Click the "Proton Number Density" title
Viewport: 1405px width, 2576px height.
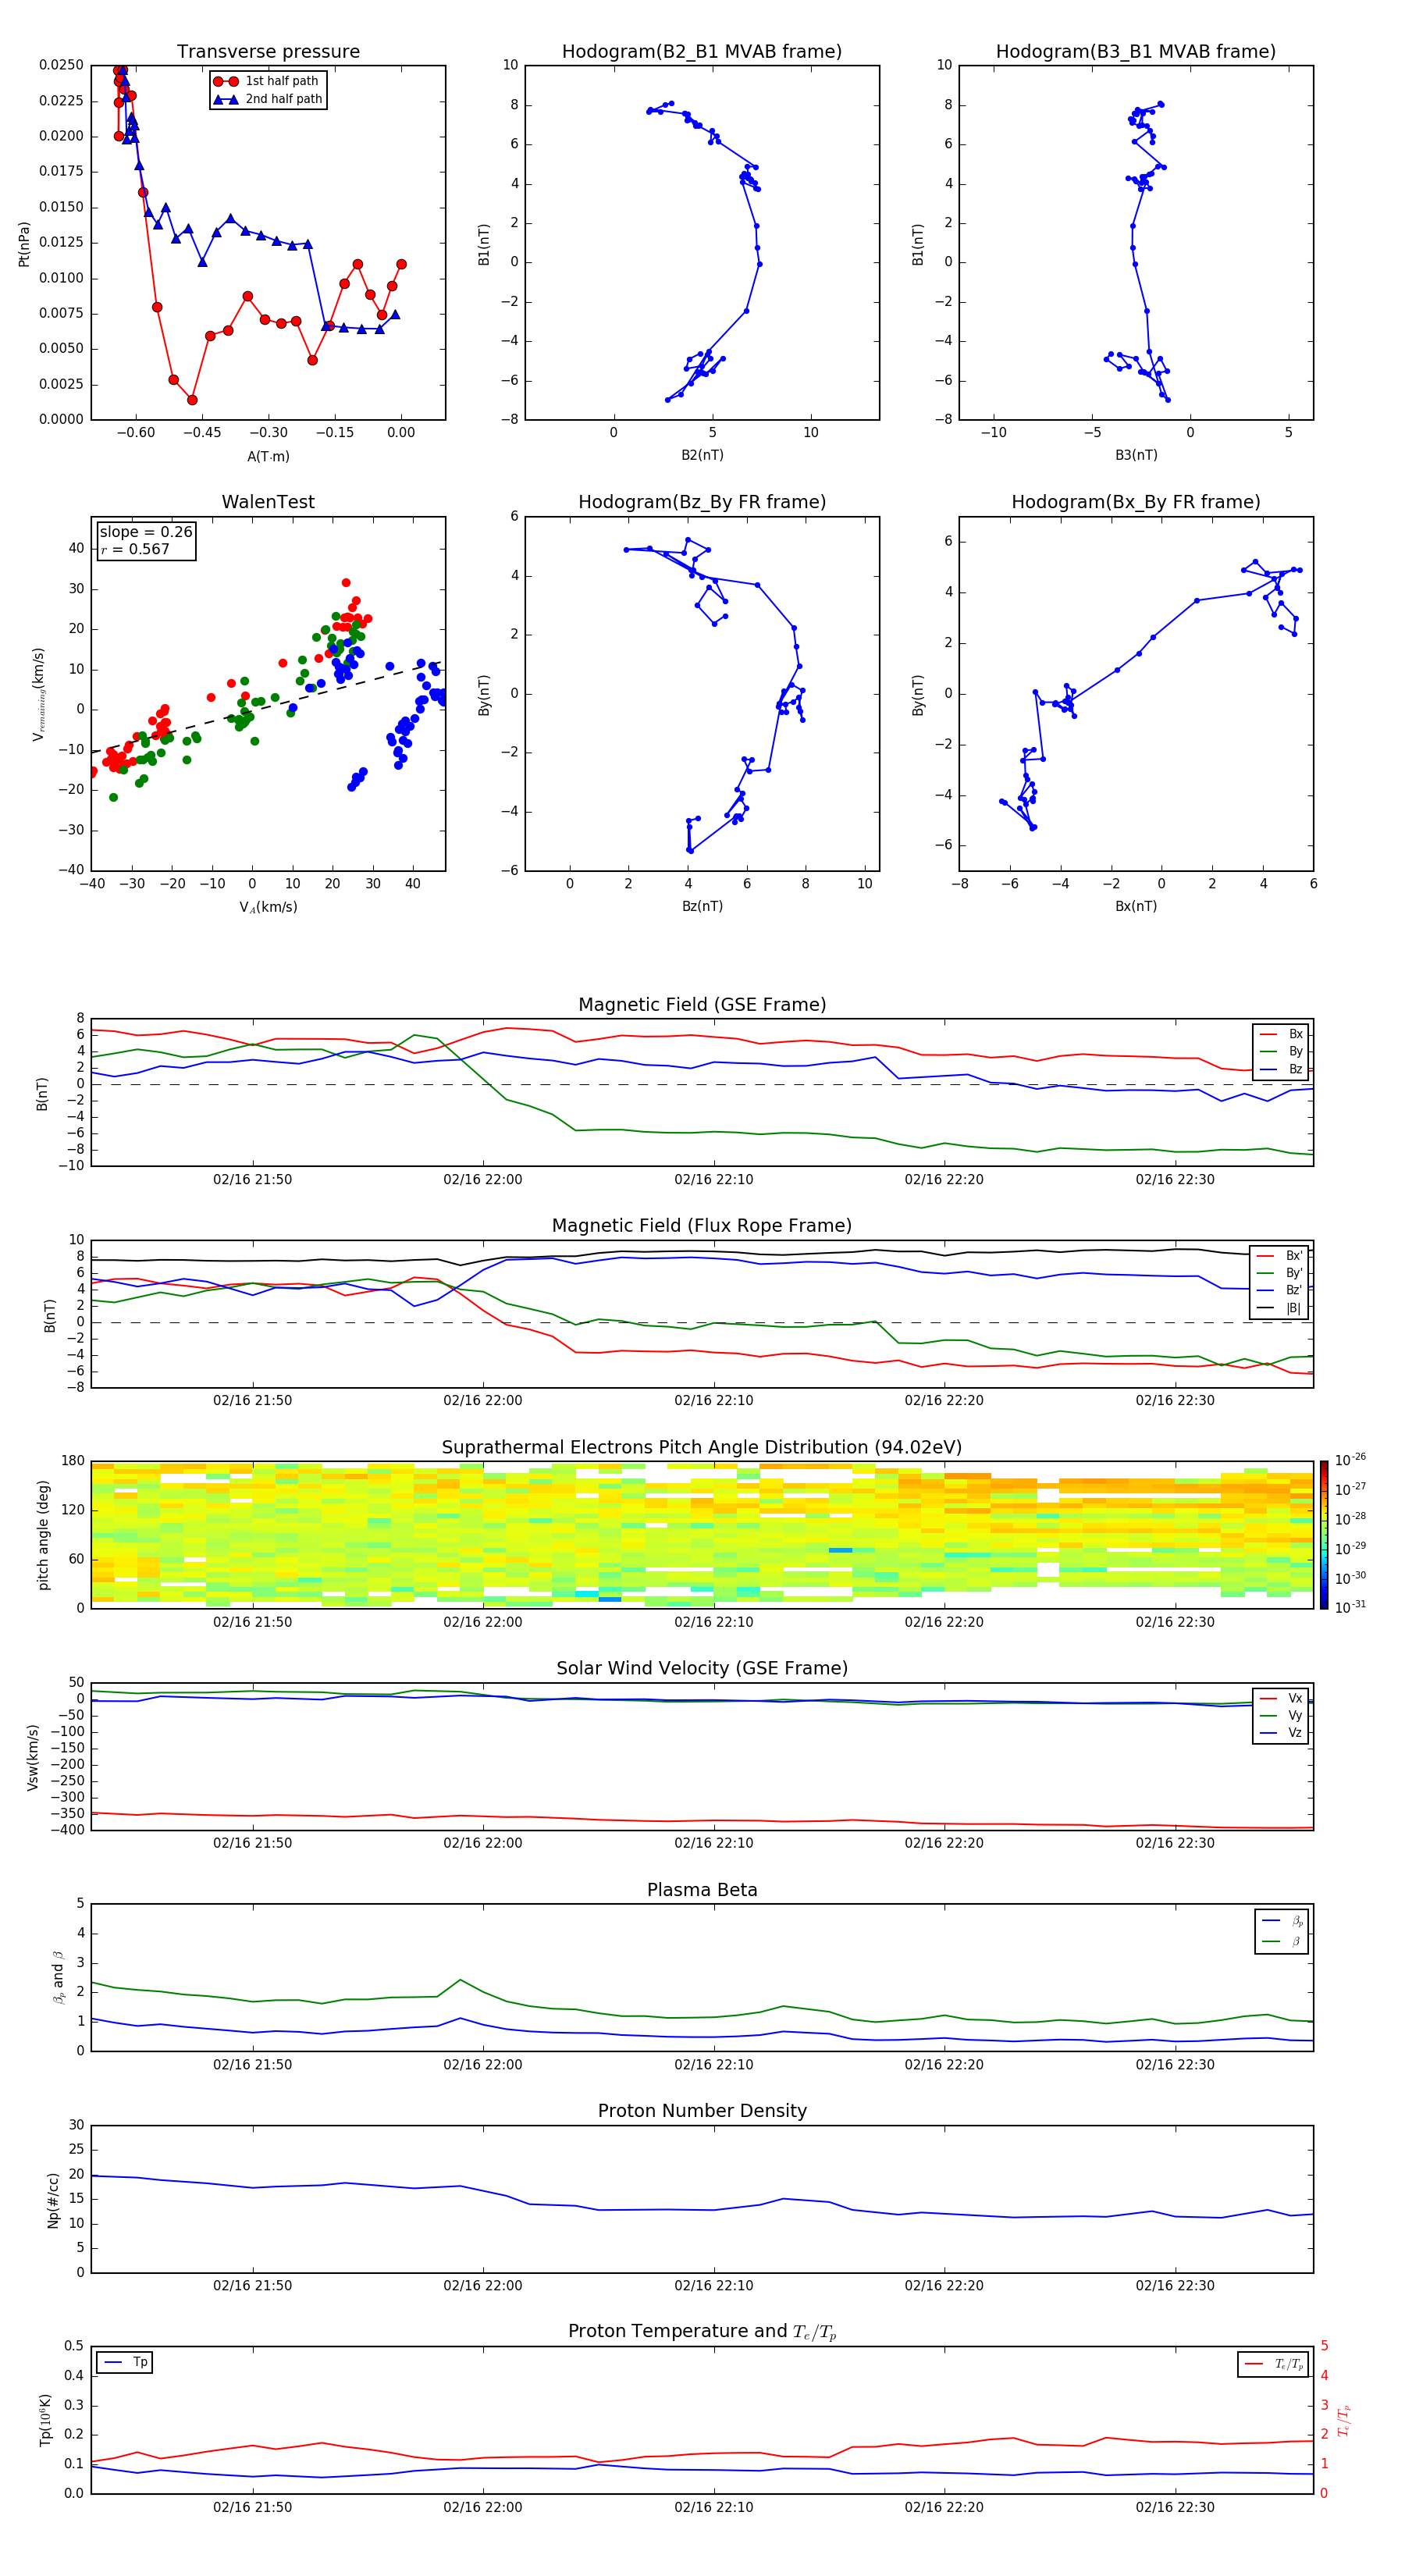click(x=702, y=2111)
